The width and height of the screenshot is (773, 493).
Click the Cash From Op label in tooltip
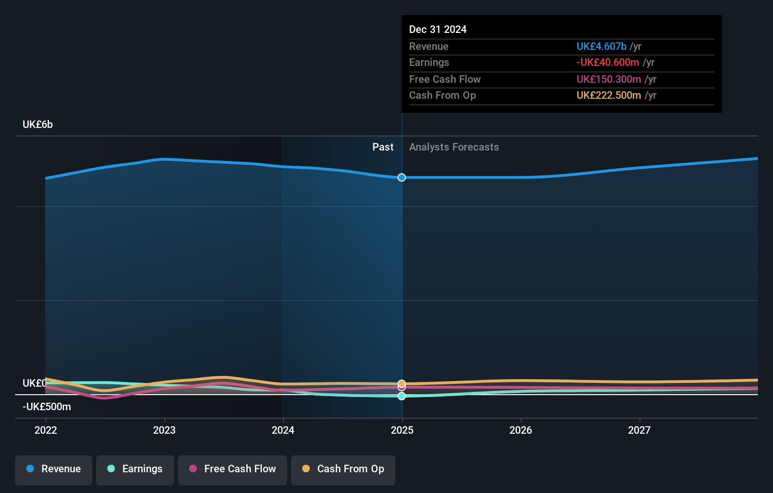(443, 95)
